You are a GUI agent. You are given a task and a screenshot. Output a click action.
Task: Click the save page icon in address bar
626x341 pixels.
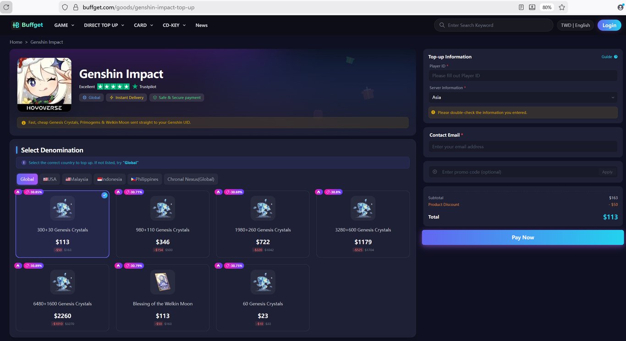tap(532, 7)
